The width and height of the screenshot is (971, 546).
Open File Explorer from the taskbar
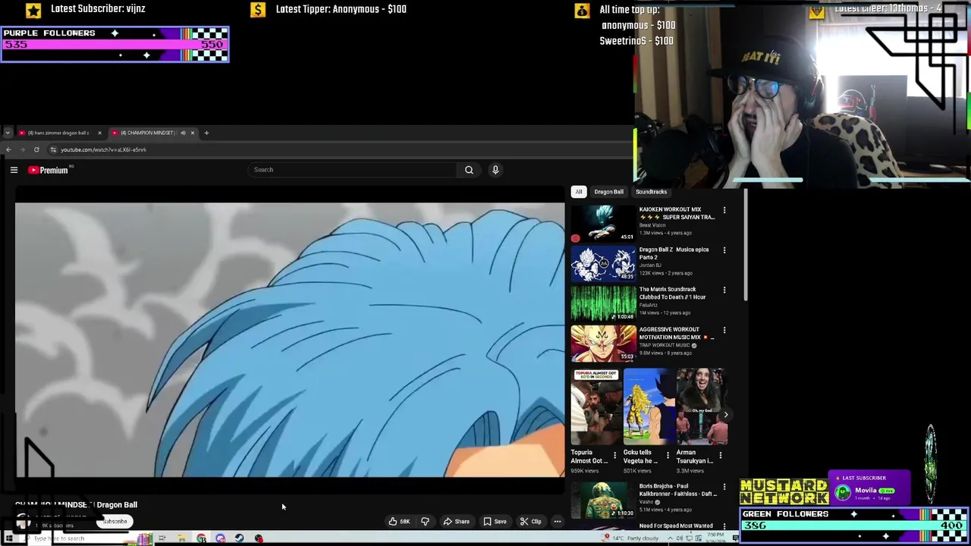pos(181,538)
